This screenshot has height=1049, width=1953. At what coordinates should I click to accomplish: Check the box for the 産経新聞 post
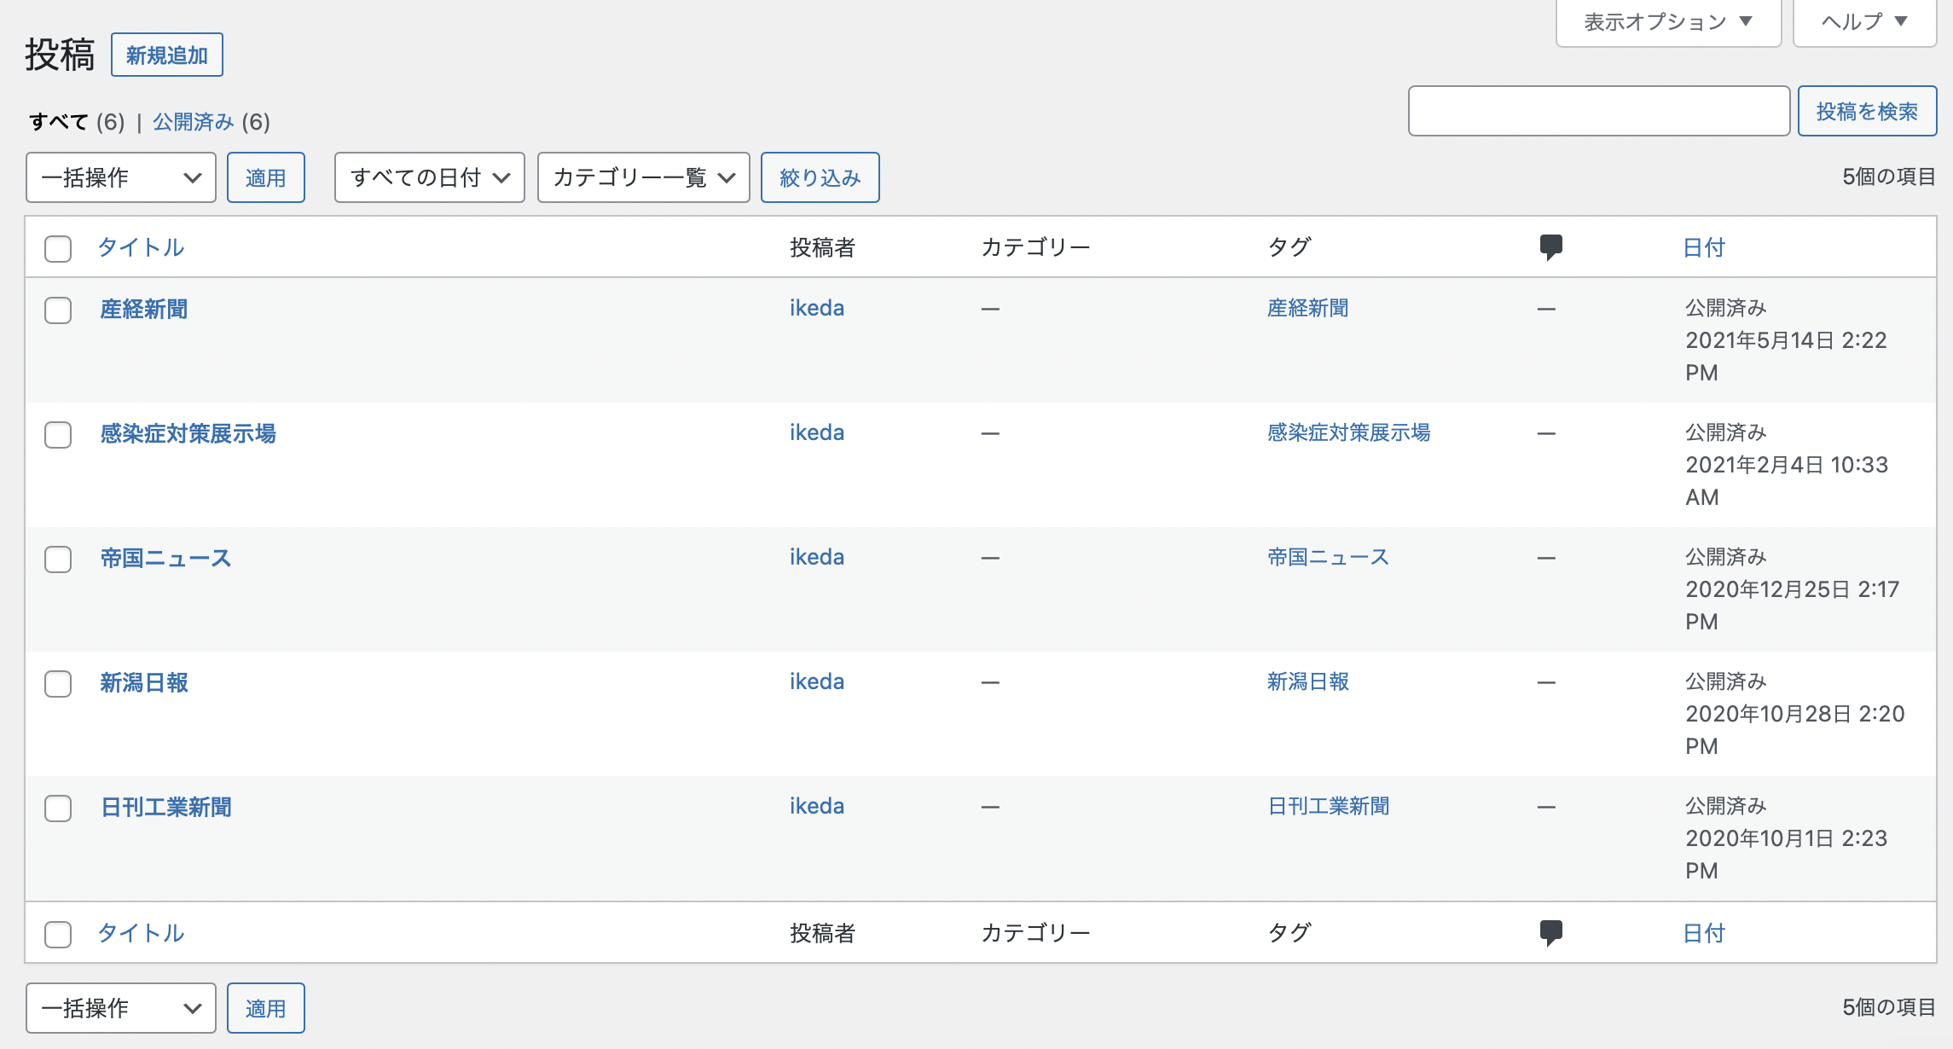point(58,310)
